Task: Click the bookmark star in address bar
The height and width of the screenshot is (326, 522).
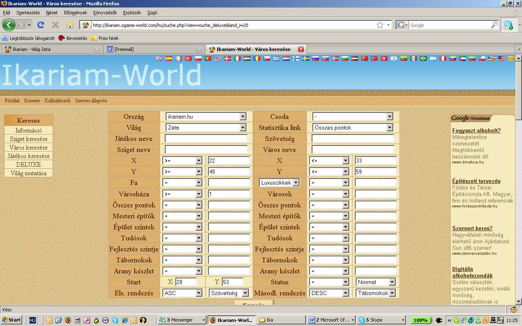Action: [x=380, y=25]
